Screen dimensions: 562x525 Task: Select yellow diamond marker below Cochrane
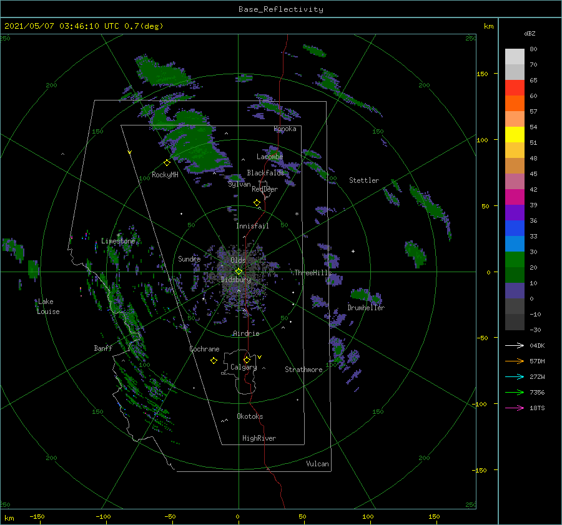[214, 361]
